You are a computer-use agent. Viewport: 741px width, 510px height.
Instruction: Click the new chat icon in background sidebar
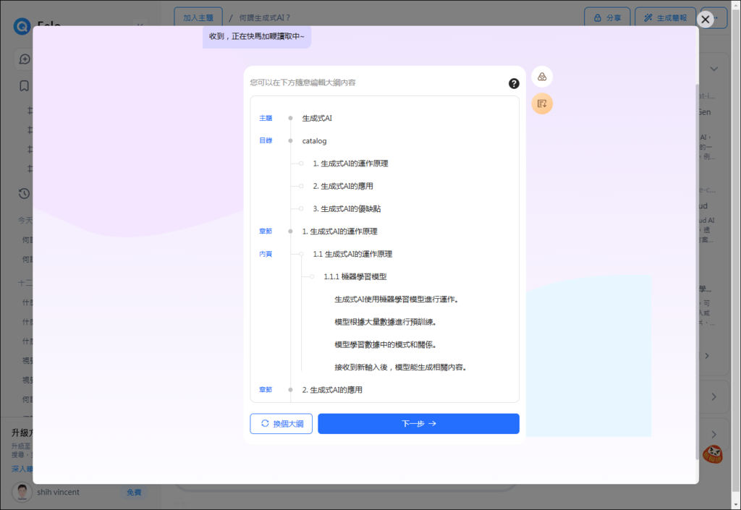(x=24, y=59)
